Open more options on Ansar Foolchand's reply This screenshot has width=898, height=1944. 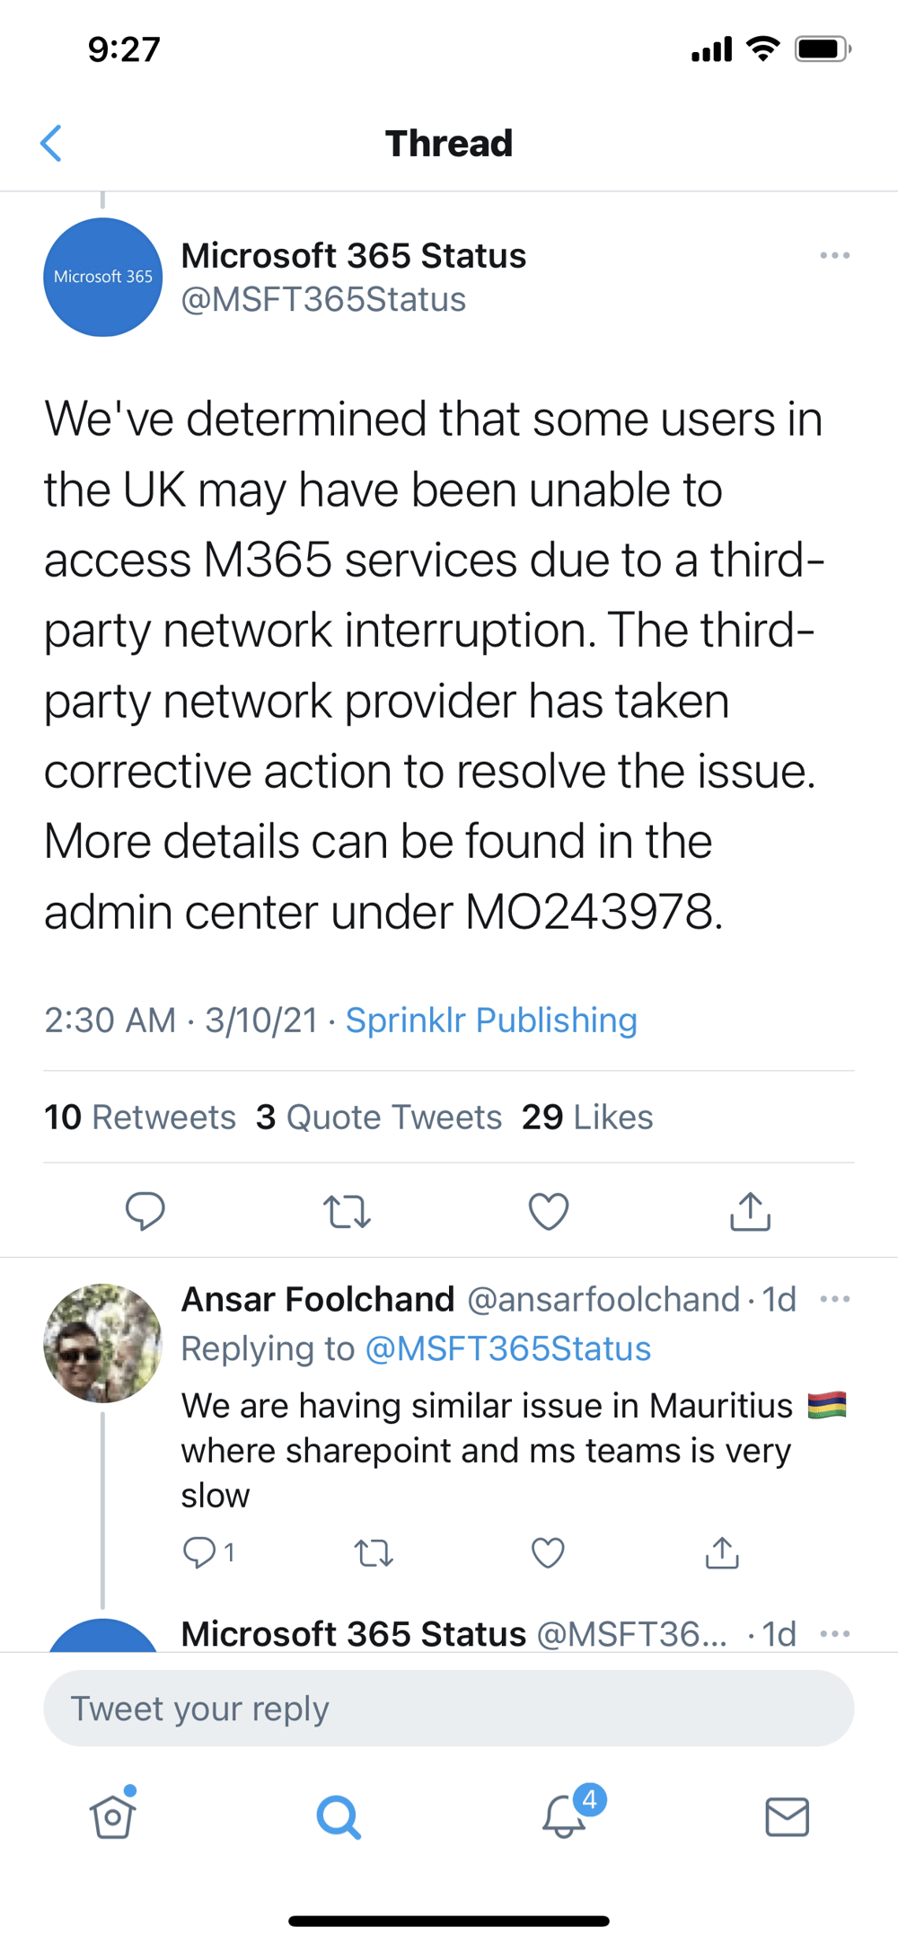pyautogui.click(x=835, y=1298)
